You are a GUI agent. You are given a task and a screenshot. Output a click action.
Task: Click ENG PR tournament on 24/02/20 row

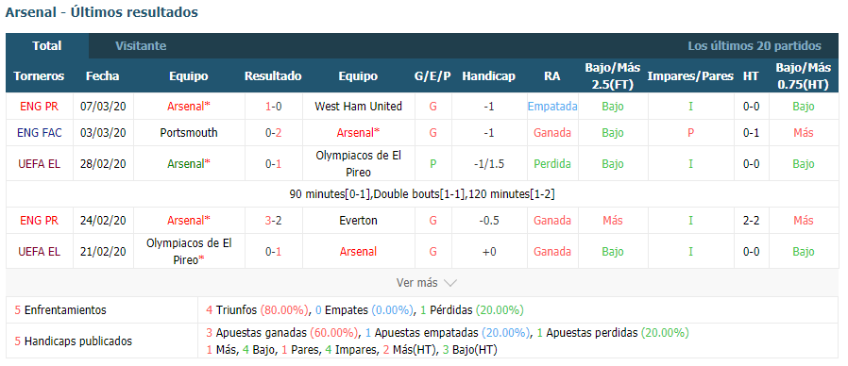39,221
